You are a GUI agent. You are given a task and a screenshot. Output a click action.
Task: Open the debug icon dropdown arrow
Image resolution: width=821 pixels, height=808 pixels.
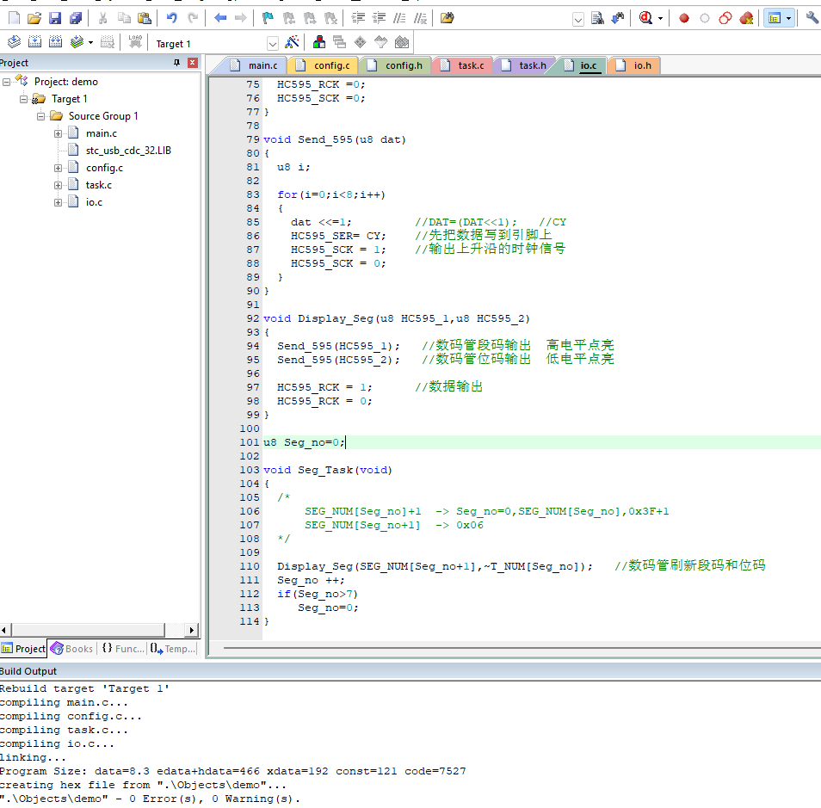[x=660, y=18]
